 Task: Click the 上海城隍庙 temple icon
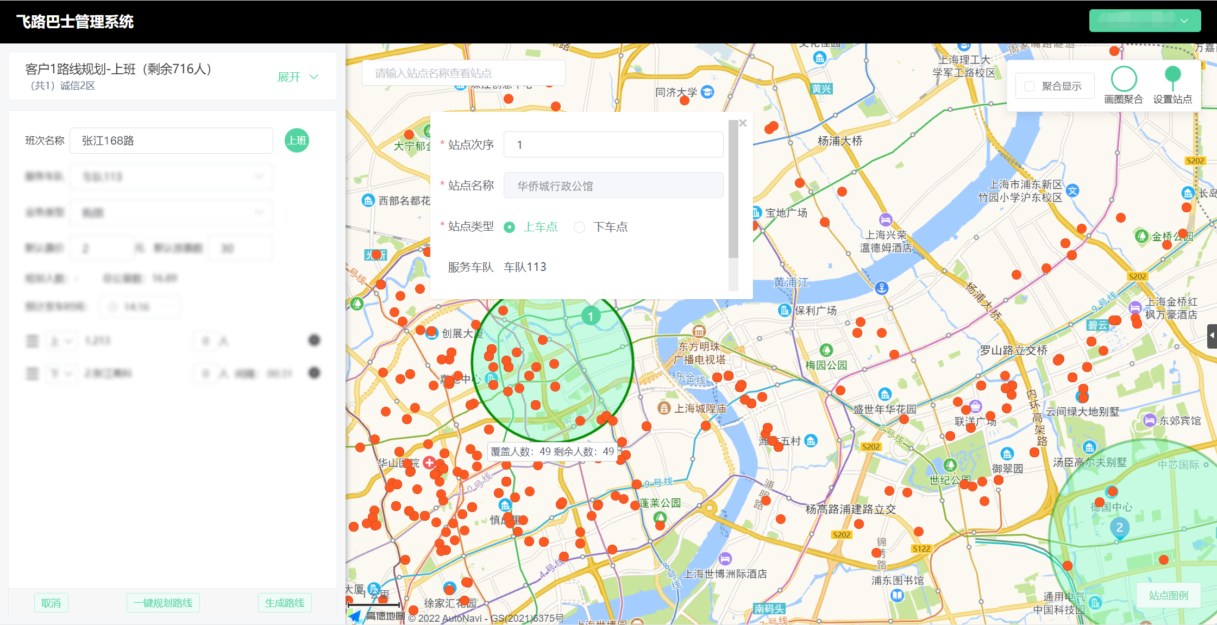[x=664, y=408]
